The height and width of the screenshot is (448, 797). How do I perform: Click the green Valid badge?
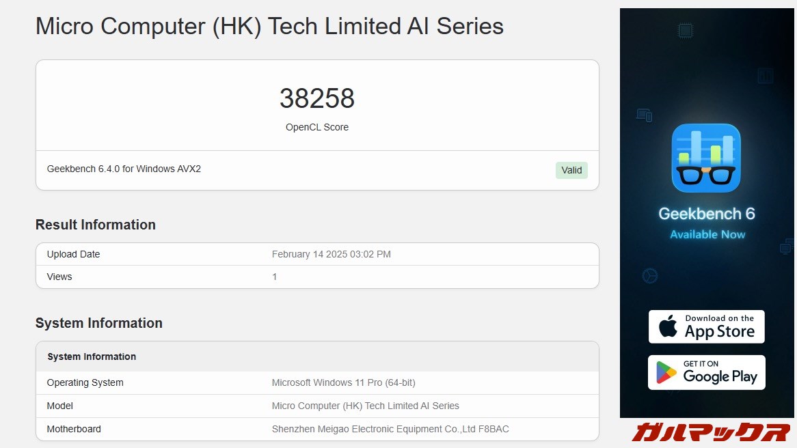coord(571,170)
